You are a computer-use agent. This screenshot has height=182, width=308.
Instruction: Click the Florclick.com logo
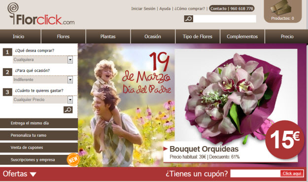coord(41,14)
